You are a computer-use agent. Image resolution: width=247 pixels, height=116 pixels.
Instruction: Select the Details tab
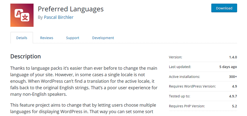[22, 38]
